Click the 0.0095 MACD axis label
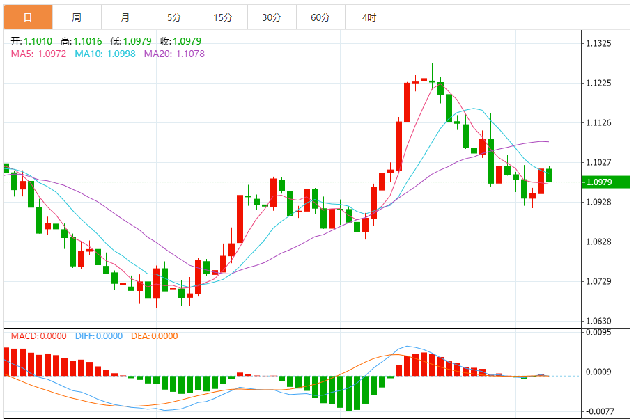The image size is (636, 419). click(598, 332)
